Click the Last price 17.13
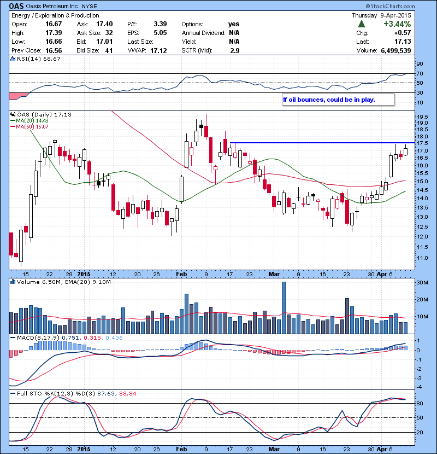The width and height of the screenshot is (437, 454). pos(403,42)
